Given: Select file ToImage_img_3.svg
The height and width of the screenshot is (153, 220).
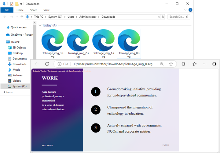Looking at the screenshot, I should (x=53, y=44).
